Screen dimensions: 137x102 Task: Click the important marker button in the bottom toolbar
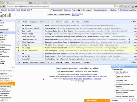point(48,62)
